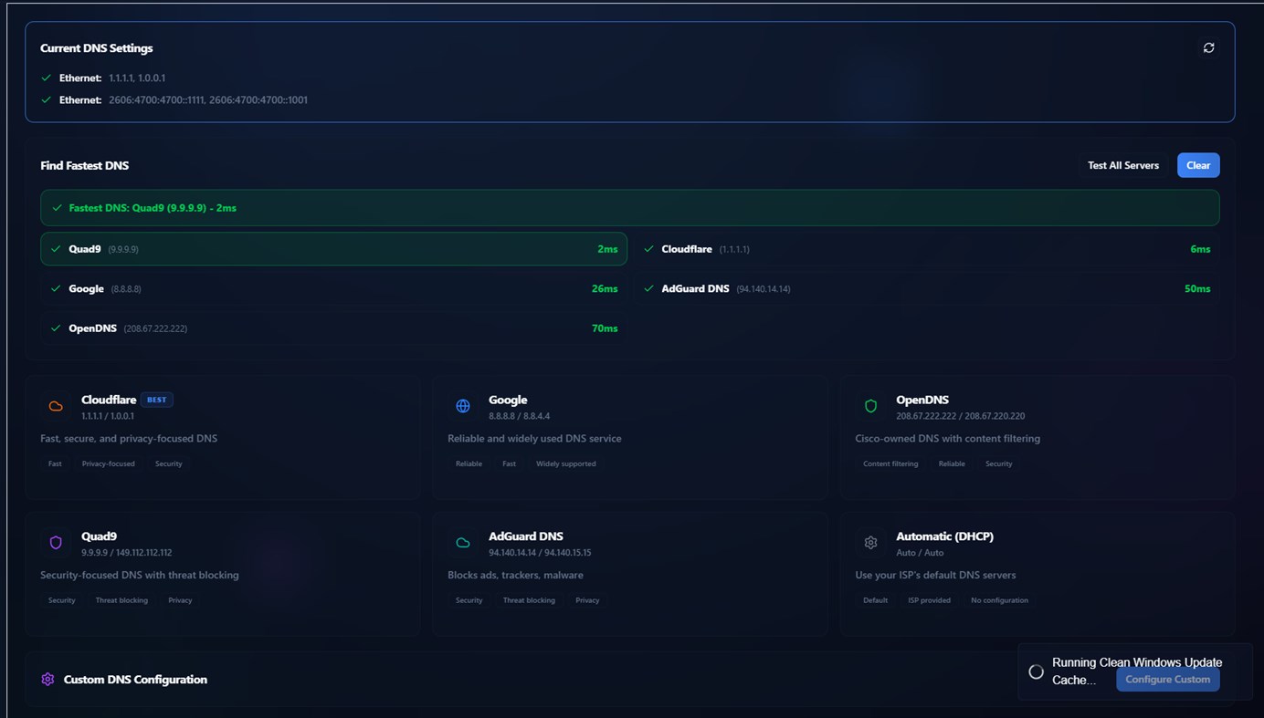Click the Privacy-focused tag on Cloudflare card

tap(108, 463)
